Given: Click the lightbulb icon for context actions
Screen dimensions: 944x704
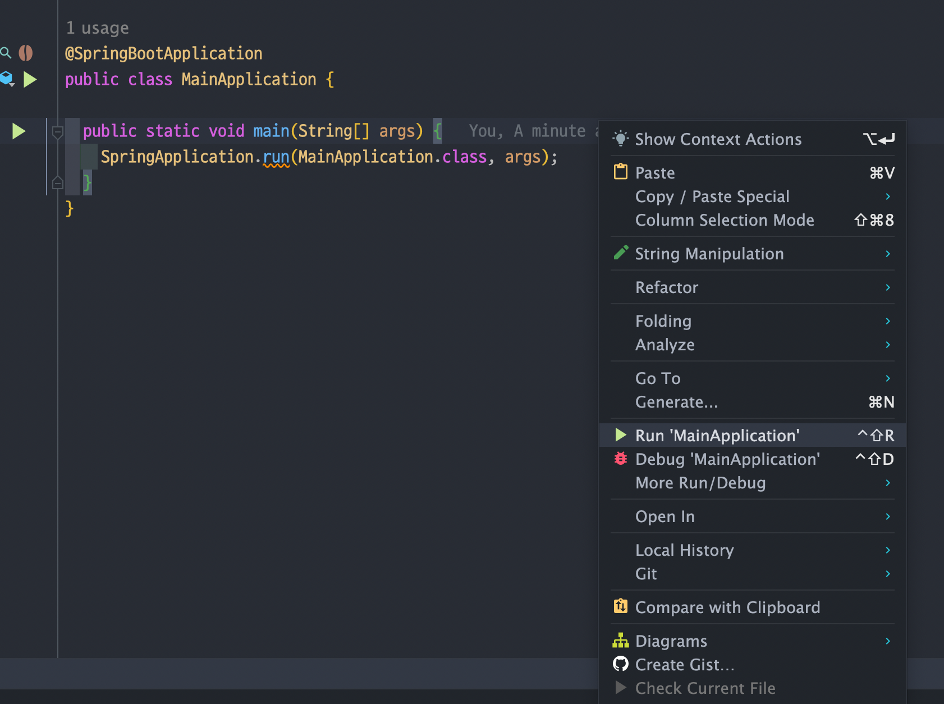Looking at the screenshot, I should coord(620,139).
